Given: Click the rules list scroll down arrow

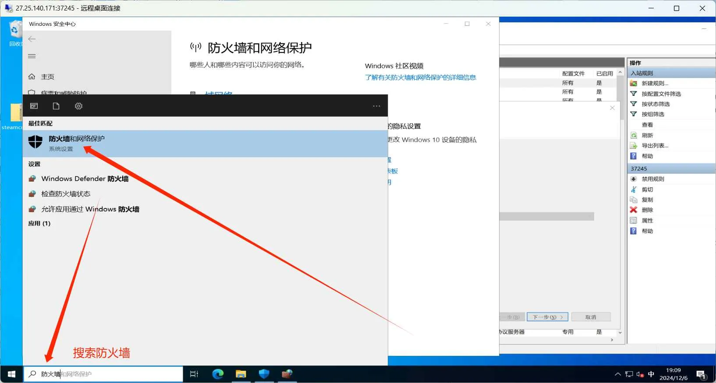Looking at the screenshot, I should [x=620, y=333].
